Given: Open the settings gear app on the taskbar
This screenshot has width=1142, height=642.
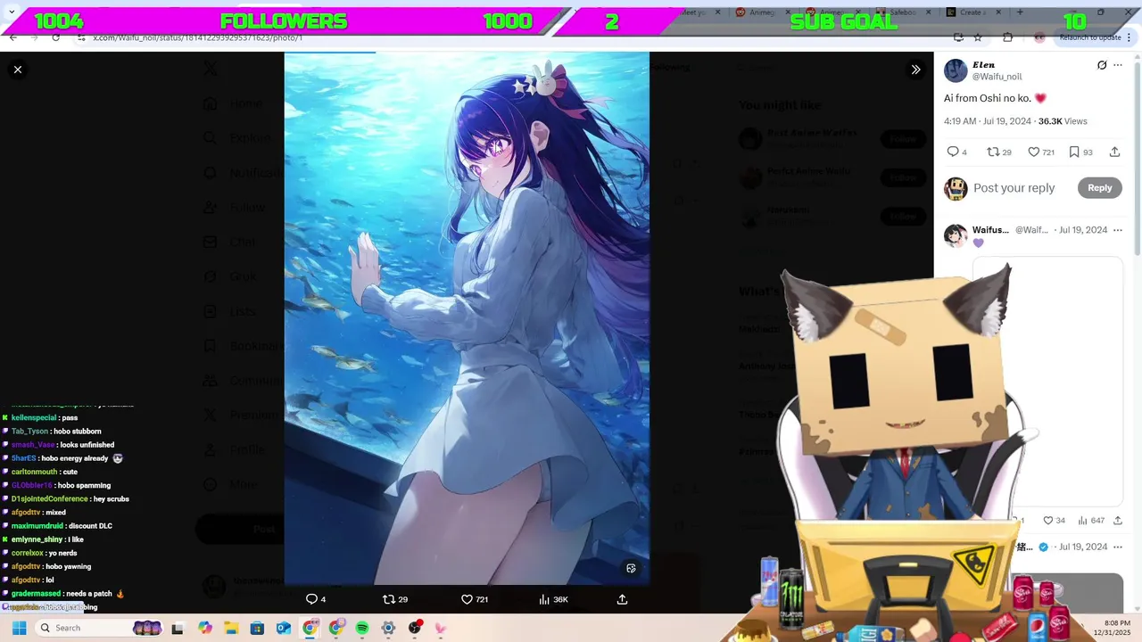Looking at the screenshot, I should pyautogui.click(x=388, y=629).
